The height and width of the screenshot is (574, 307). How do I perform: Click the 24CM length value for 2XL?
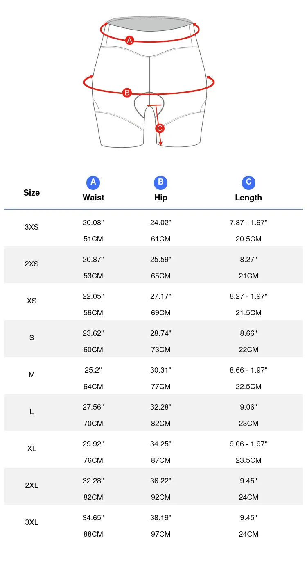[x=248, y=497]
